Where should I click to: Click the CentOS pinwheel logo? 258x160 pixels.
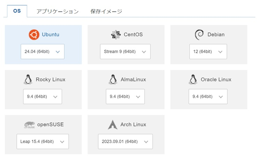[116, 34]
